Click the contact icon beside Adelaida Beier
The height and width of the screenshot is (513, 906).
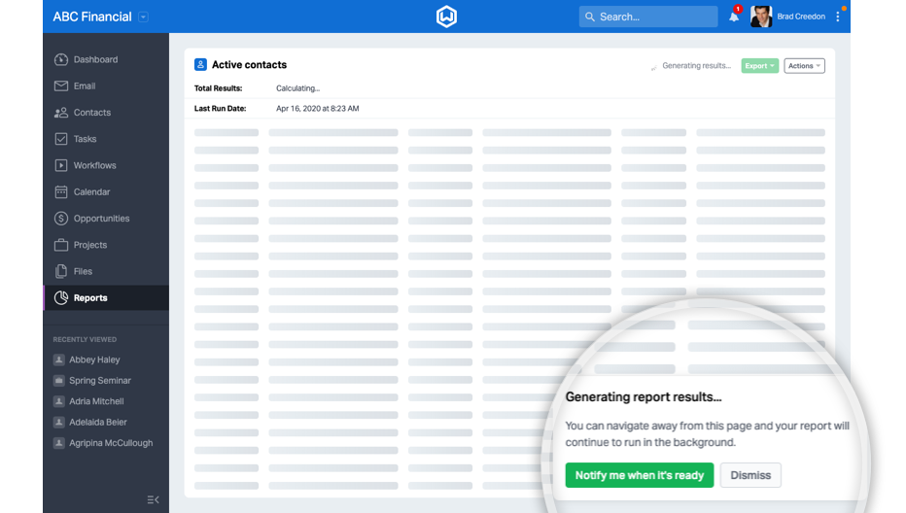pyautogui.click(x=59, y=423)
